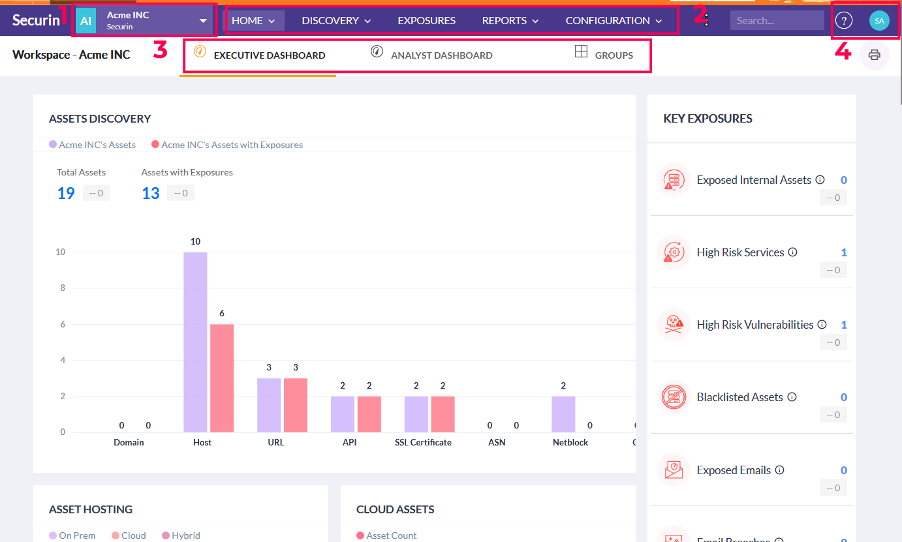Open the REPORTS dropdown menu

coord(510,21)
